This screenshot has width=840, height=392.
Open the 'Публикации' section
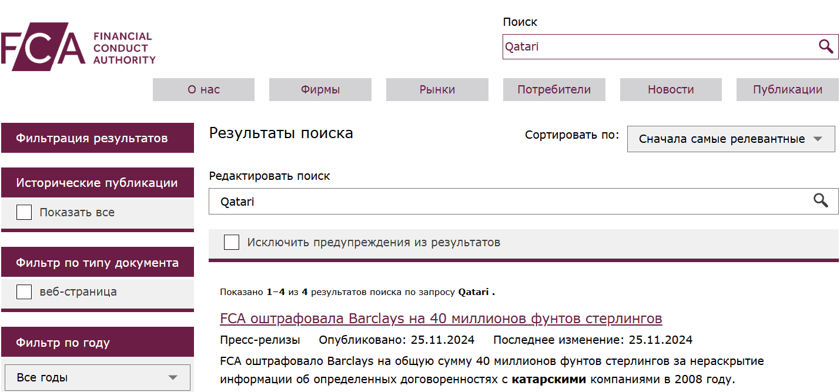click(787, 90)
